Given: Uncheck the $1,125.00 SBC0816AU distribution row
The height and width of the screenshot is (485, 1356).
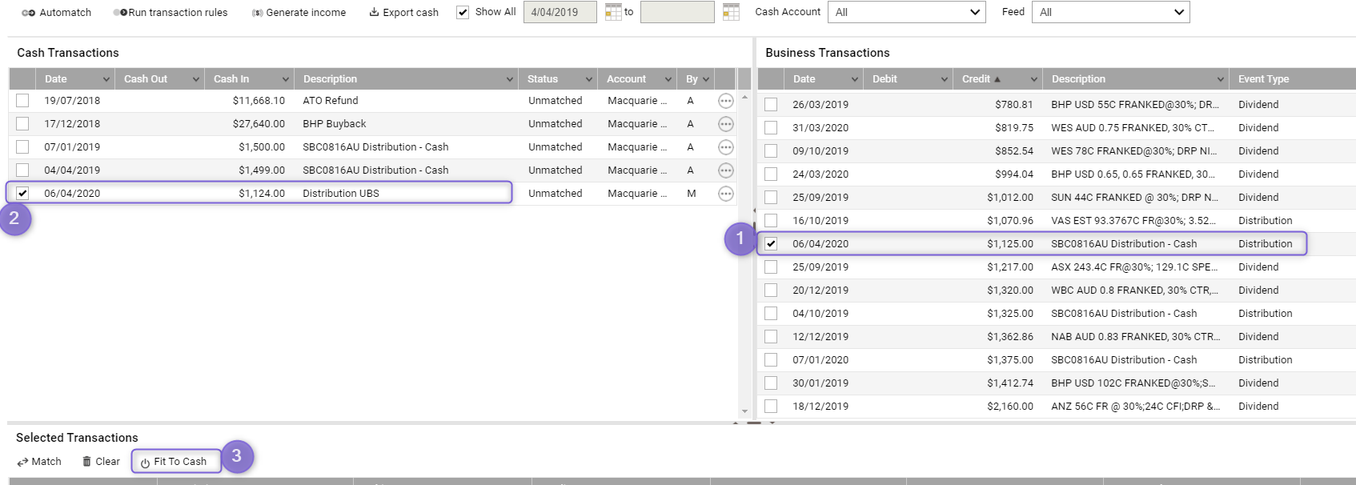Looking at the screenshot, I should point(771,244).
